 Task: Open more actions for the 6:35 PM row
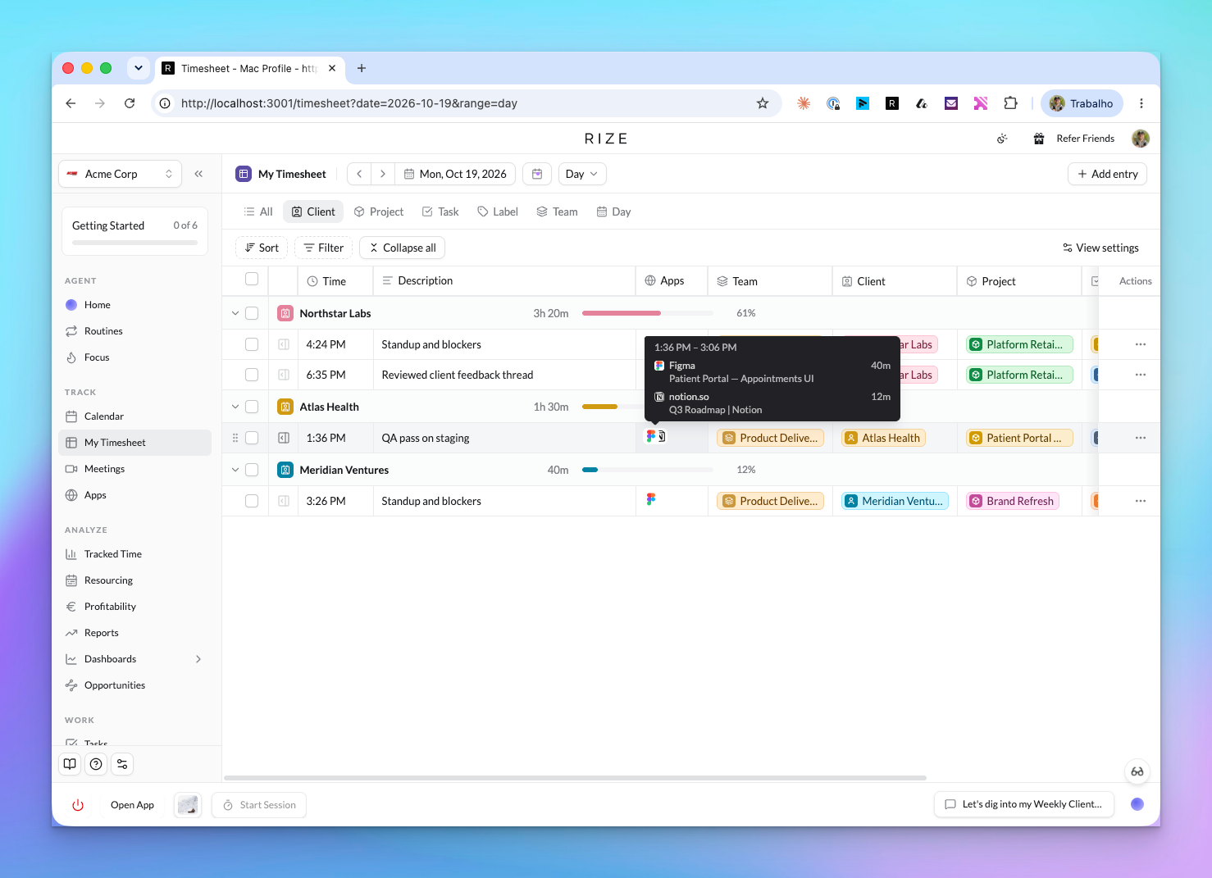click(x=1141, y=375)
